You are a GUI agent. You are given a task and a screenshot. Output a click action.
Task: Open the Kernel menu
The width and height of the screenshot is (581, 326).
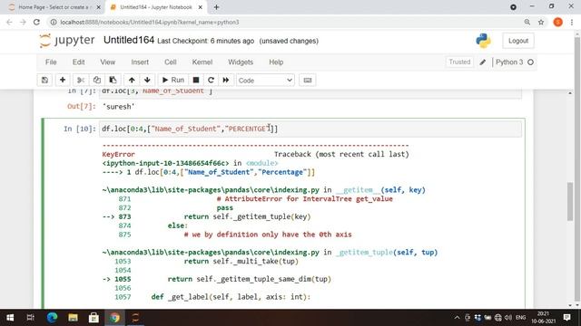pyautogui.click(x=202, y=62)
